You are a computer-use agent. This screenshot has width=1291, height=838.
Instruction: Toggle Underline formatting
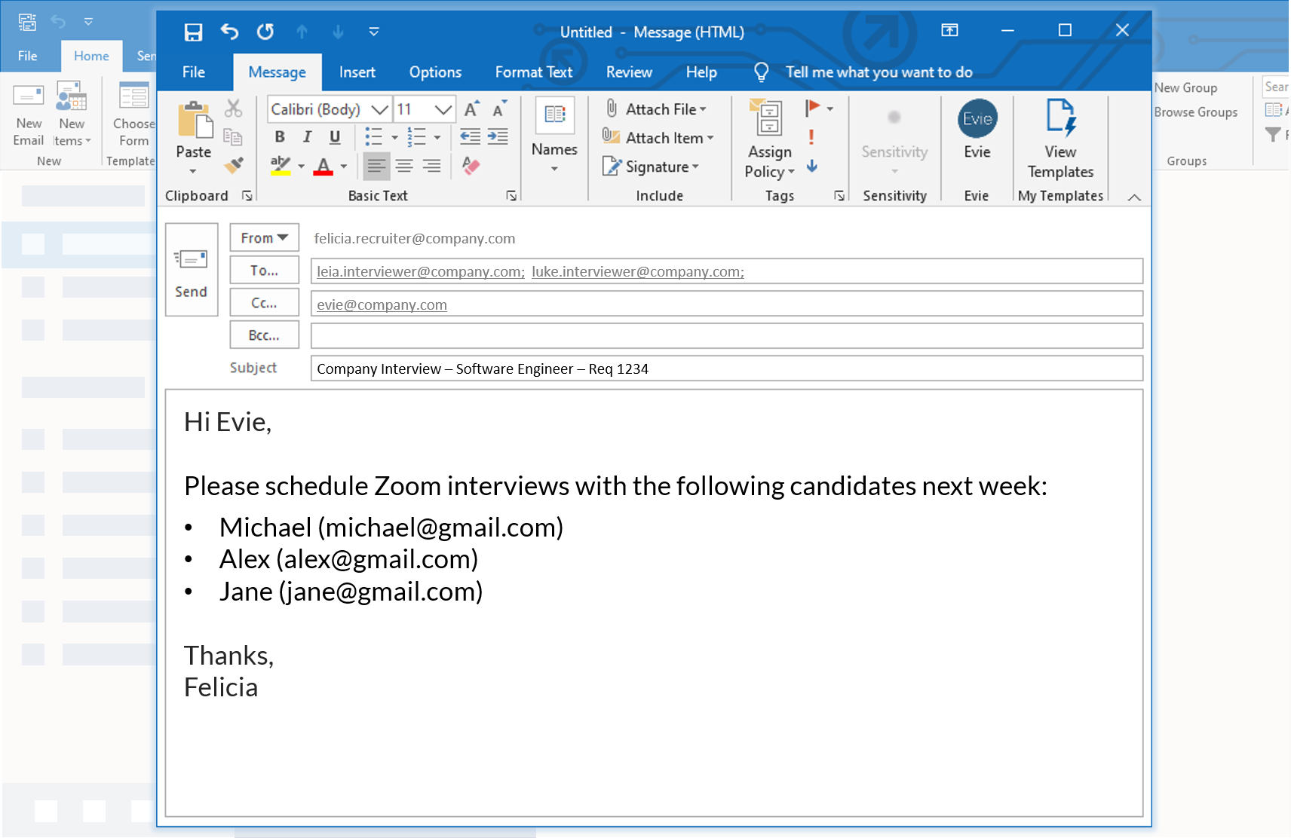click(335, 136)
